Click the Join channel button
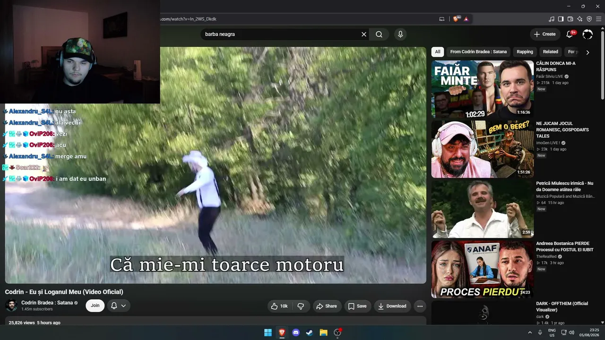The width and height of the screenshot is (605, 340). click(x=95, y=306)
